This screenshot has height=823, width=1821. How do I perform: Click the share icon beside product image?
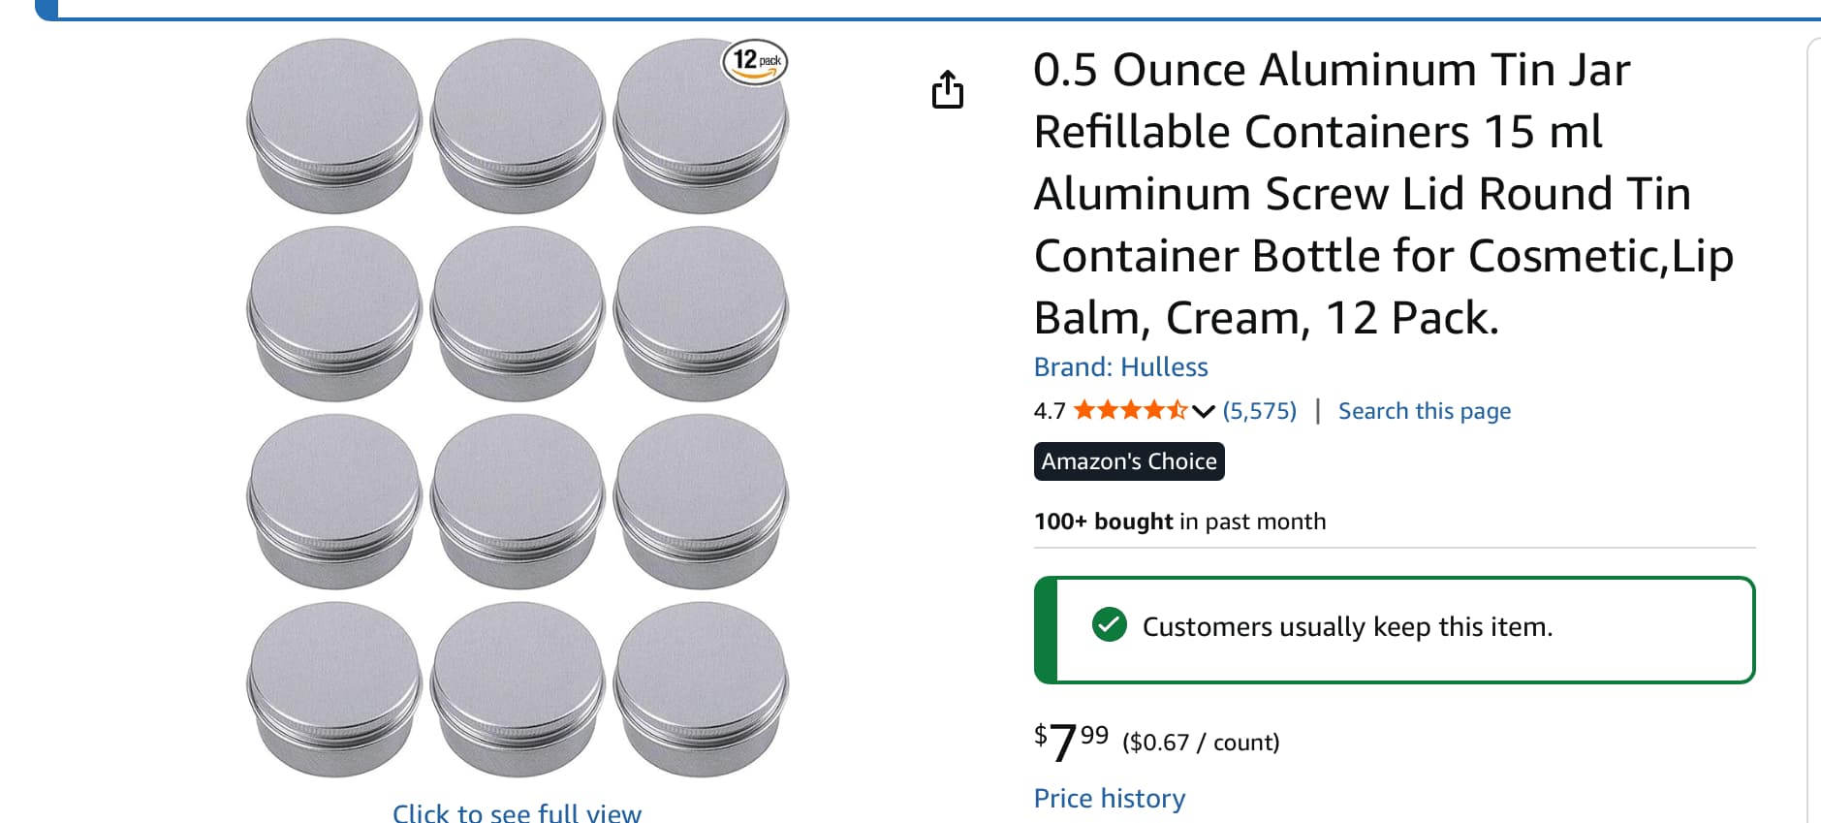coord(947,89)
